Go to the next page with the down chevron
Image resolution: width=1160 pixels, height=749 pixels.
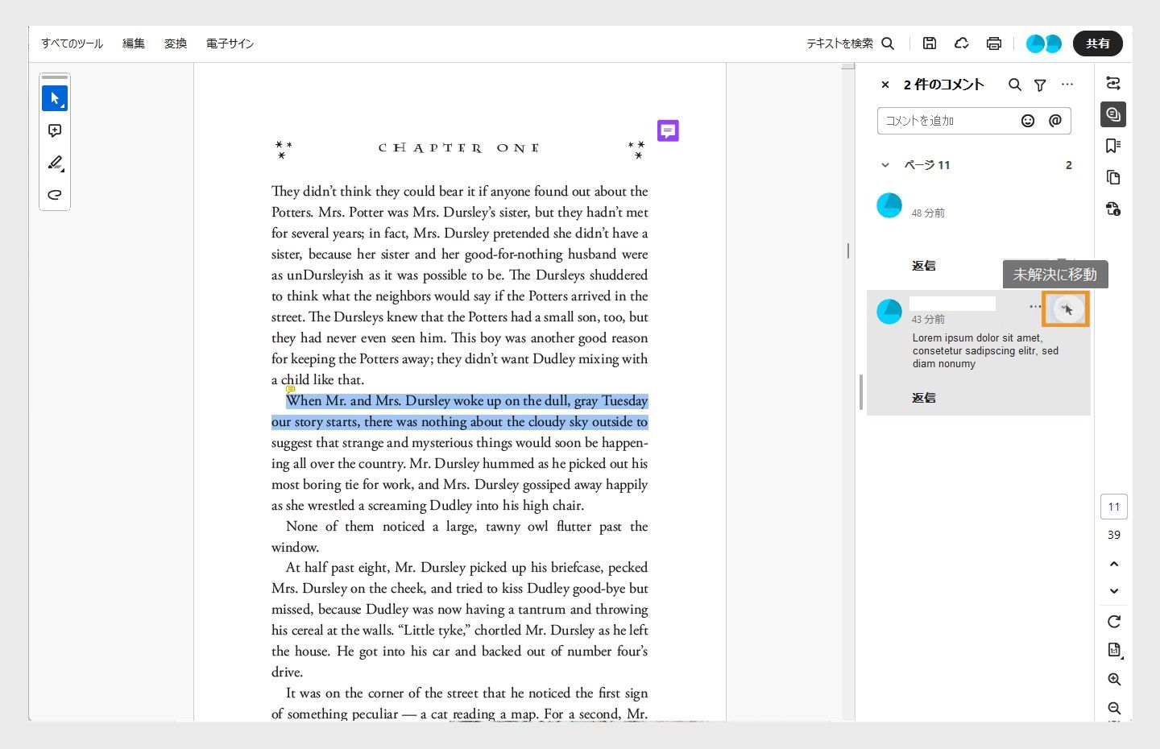click(x=1114, y=591)
